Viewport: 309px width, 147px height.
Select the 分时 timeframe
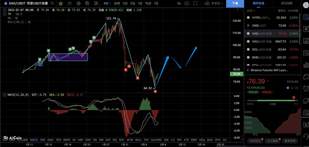click(x=117, y=4)
